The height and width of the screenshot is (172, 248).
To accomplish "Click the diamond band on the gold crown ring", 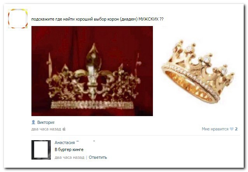I will click(x=191, y=80).
